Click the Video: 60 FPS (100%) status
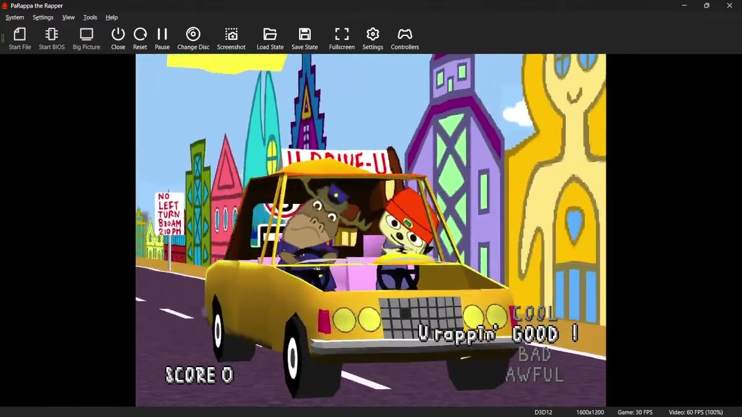 (696, 412)
